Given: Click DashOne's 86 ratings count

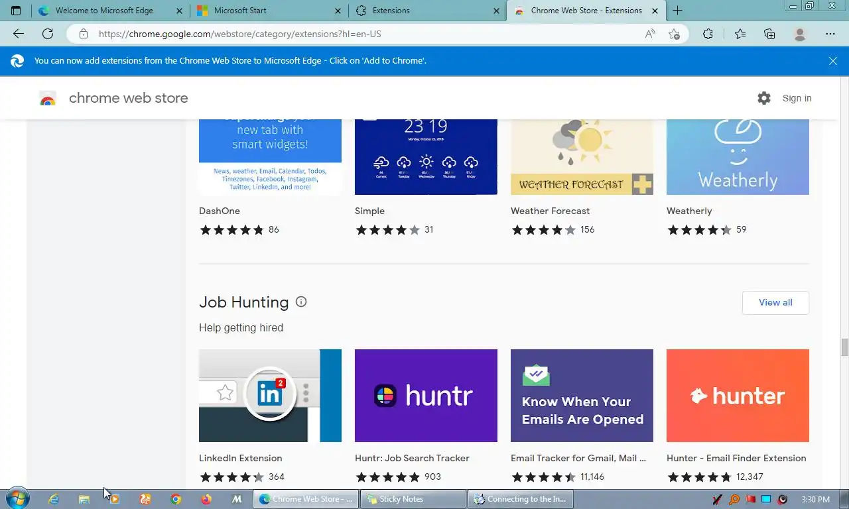Looking at the screenshot, I should [x=274, y=230].
